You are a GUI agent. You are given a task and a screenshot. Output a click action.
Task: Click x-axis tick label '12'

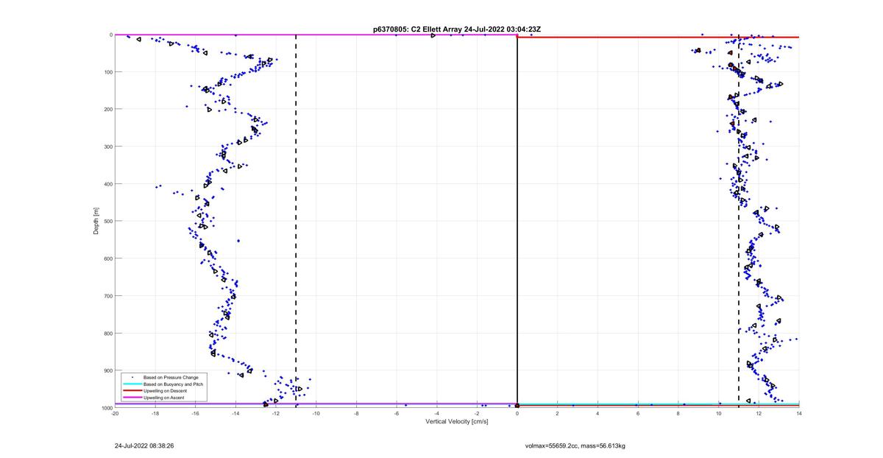tap(759, 412)
